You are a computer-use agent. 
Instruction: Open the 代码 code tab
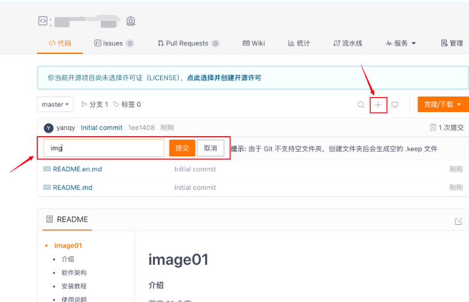pos(60,43)
